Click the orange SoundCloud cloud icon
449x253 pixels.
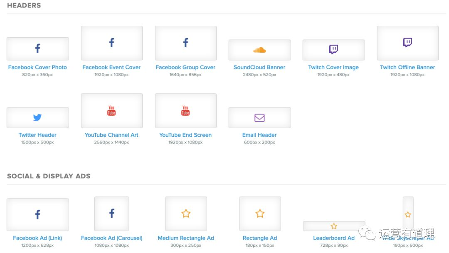click(x=259, y=50)
